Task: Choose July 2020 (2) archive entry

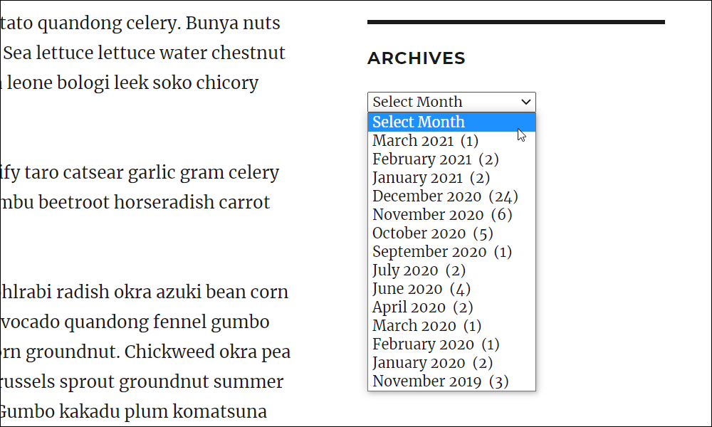Action: click(451, 270)
